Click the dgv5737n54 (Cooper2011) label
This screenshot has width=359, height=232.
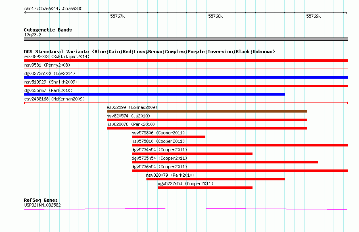tap(186, 184)
